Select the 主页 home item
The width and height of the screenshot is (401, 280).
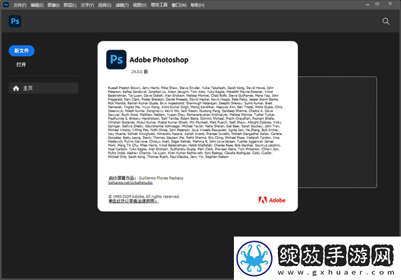coord(43,88)
